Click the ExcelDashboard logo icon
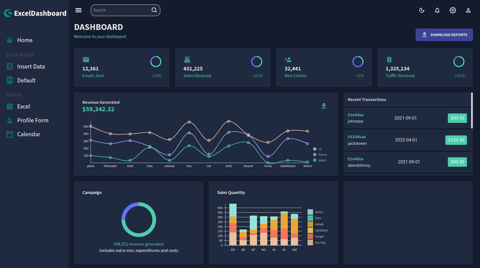This screenshot has height=268, width=480. (x=8, y=13)
